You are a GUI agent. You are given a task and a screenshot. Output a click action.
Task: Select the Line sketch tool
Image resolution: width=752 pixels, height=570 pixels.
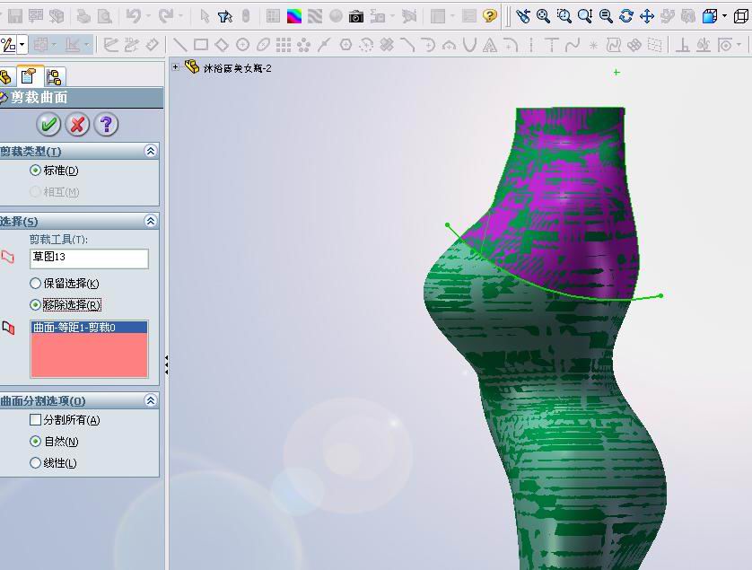(x=179, y=45)
